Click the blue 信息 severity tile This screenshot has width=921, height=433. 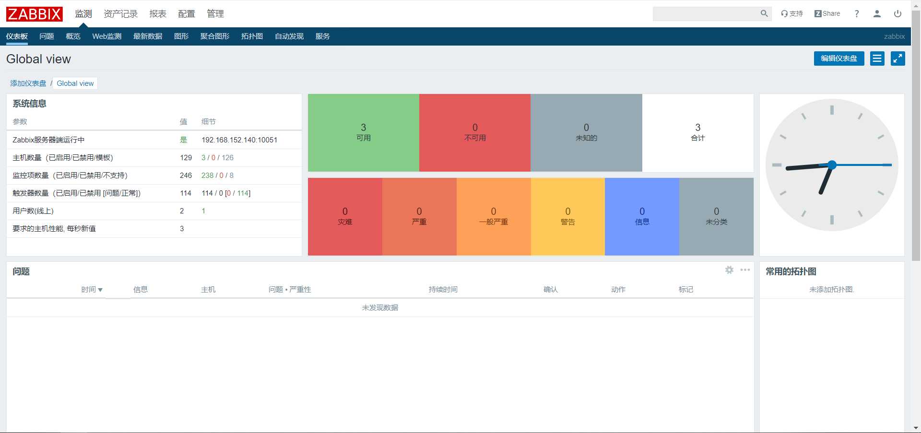(642, 217)
